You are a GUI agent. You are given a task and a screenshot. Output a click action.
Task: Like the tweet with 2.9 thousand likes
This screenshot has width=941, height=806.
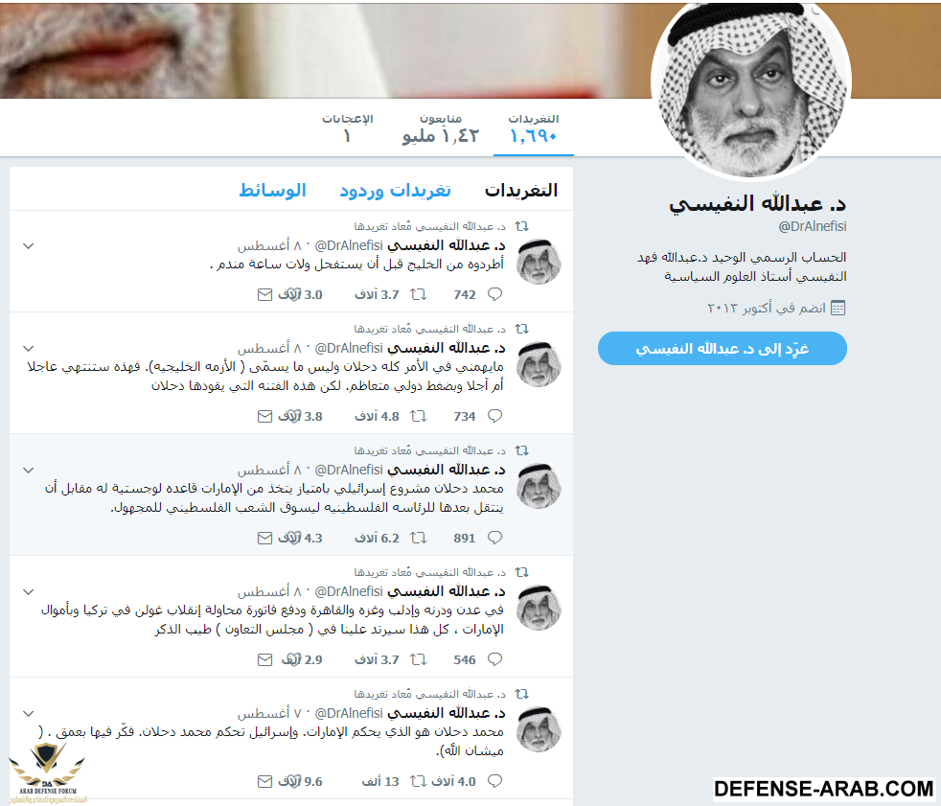tap(291, 659)
